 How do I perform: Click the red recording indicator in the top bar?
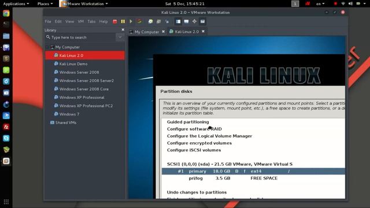(x=335, y=4)
